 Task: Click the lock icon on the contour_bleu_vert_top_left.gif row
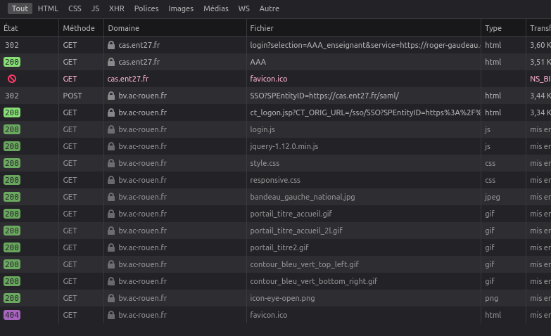[111, 264]
